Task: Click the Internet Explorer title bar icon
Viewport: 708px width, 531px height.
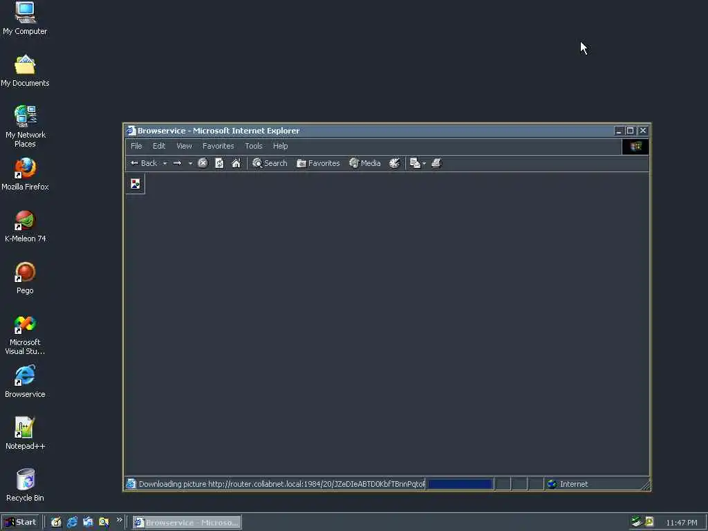Action: coord(131,131)
